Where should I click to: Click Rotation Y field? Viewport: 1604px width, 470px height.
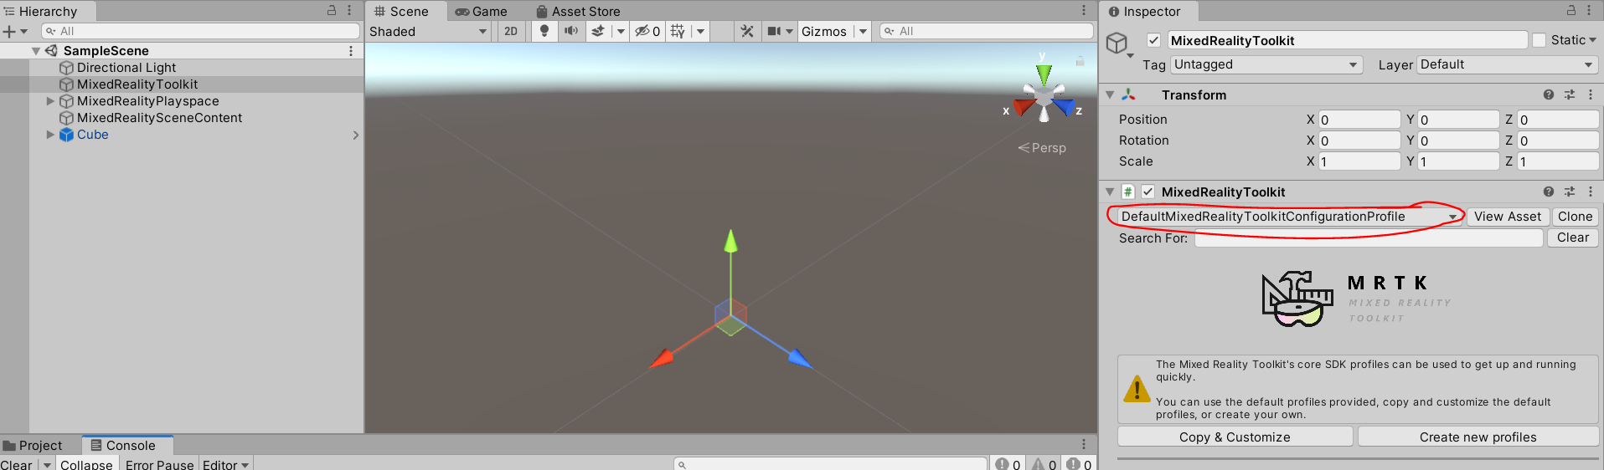(1458, 140)
